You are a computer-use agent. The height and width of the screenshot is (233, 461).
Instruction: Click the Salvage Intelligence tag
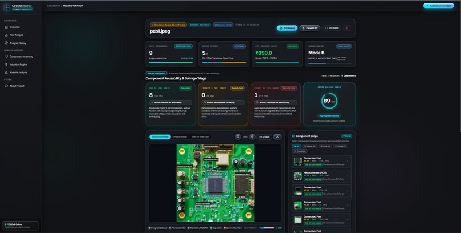click(x=156, y=73)
